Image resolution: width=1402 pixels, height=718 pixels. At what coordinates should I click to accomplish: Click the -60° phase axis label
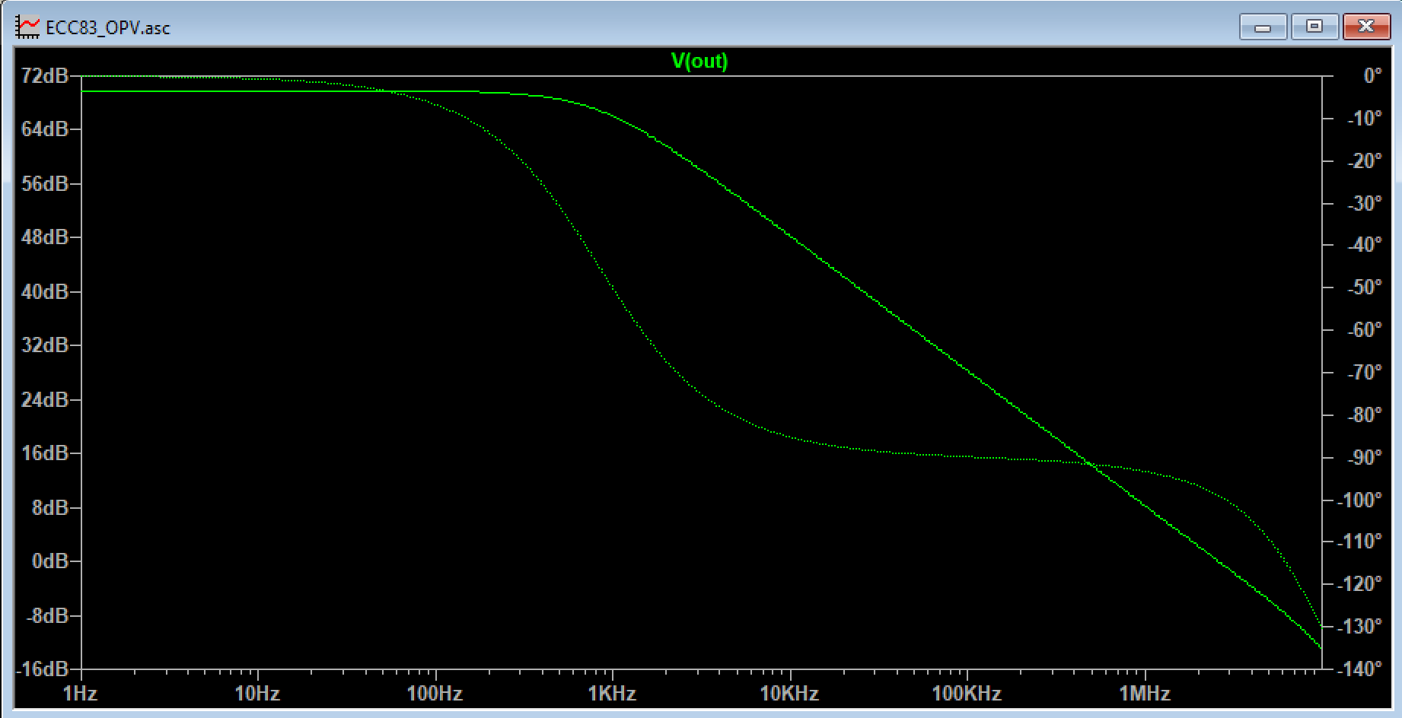pos(1364,330)
